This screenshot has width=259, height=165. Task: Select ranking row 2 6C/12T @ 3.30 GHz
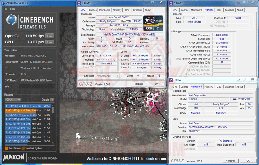(28, 110)
